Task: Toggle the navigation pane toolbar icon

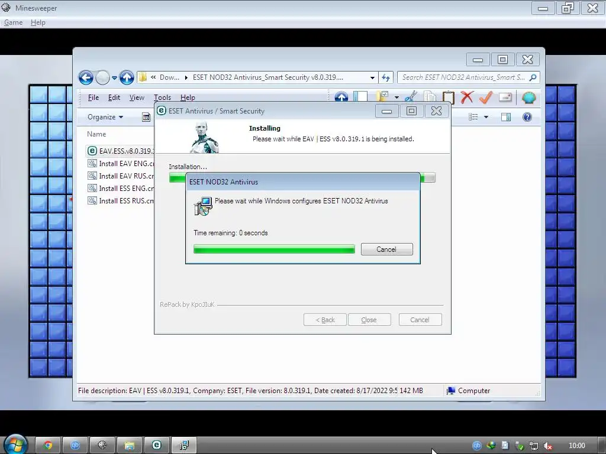Action: (360, 96)
